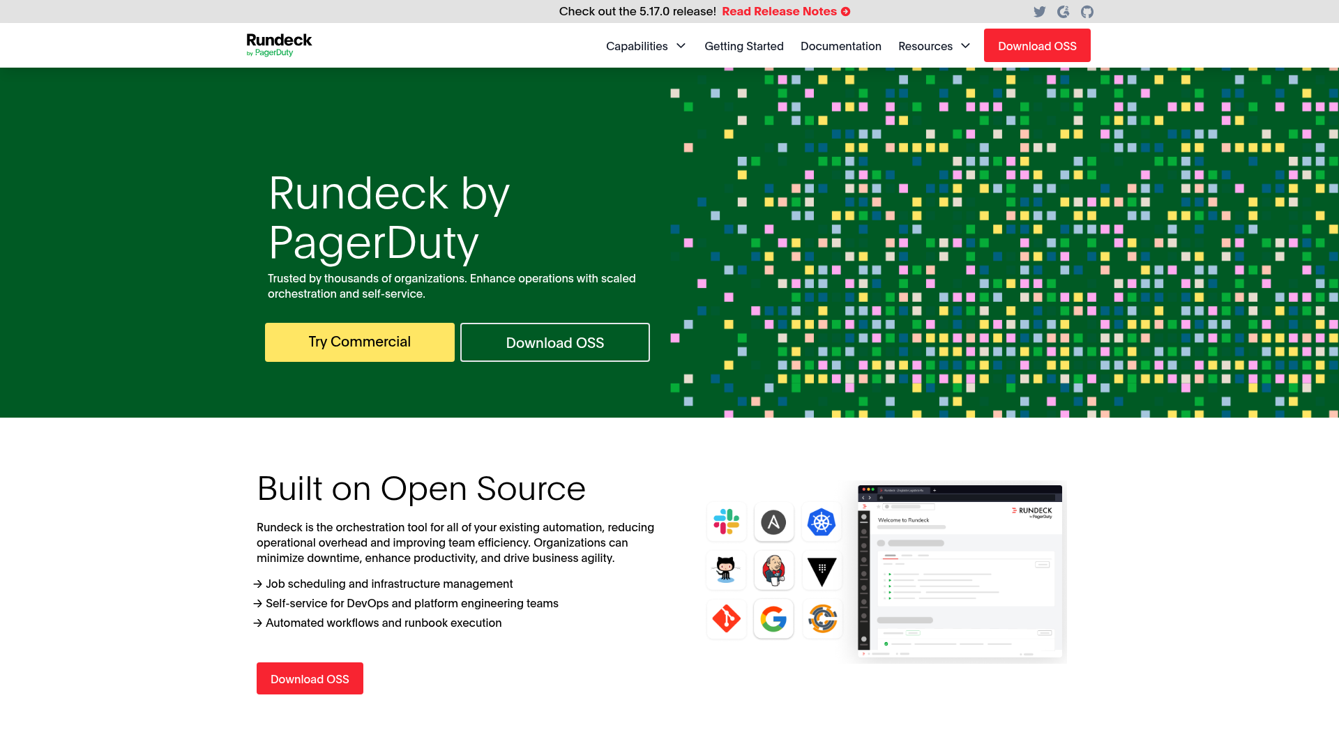Open the GitHub icon in the top bar
Image resolution: width=1339 pixels, height=753 pixels.
[x=1087, y=11]
